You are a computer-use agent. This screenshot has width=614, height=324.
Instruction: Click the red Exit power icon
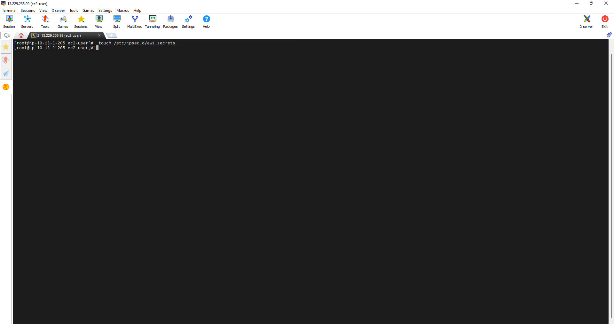coord(604,22)
